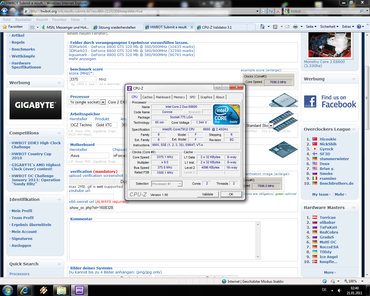Click the Validate button in CPU-Z
Screen dimensions: 370x296
208,194
